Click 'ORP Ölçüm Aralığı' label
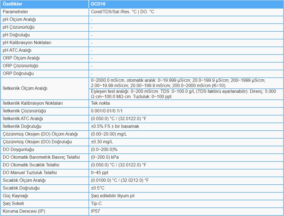This screenshot has height=216, width=284. pyautogui.click(x=21, y=58)
